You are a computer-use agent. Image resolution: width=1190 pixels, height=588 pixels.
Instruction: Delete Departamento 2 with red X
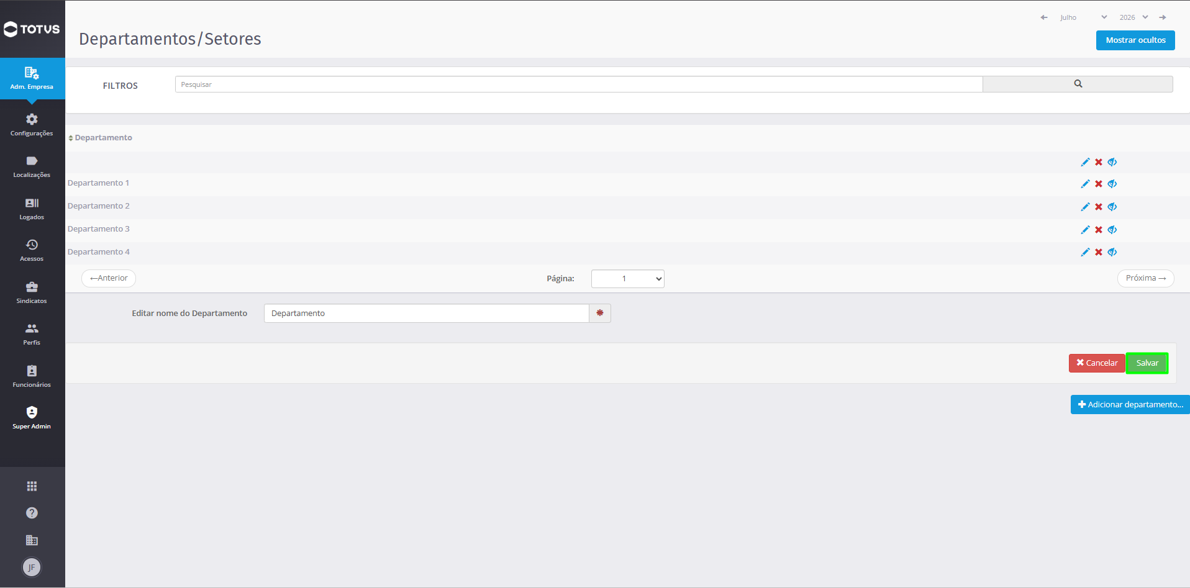pyautogui.click(x=1099, y=207)
